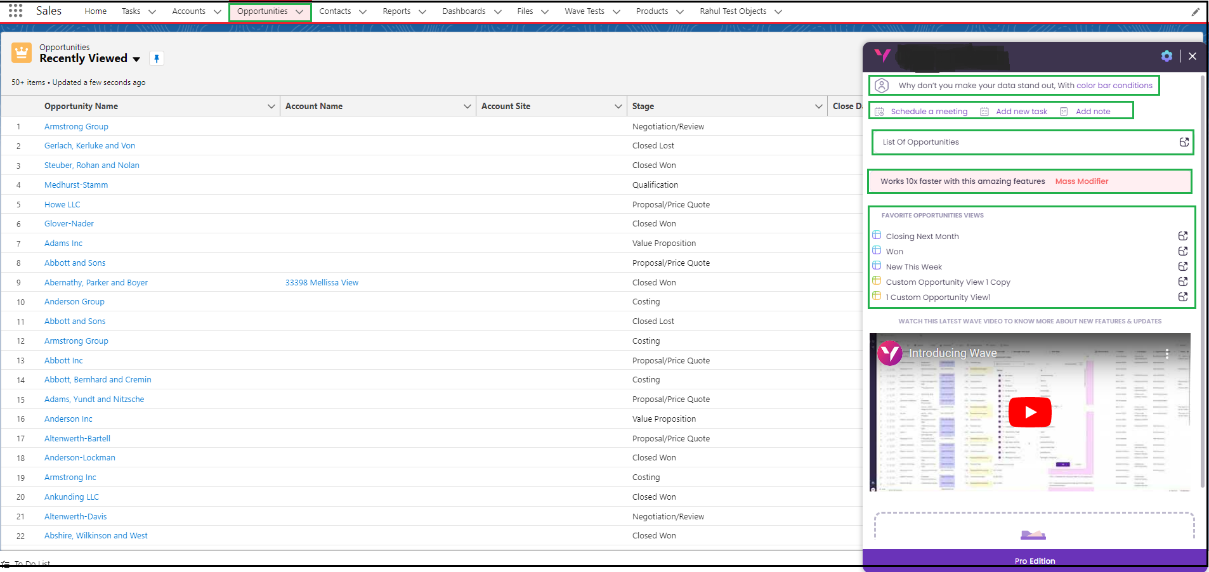The height and width of the screenshot is (572, 1209).
Task: Open the Wave panel settings gear
Action: [1167, 56]
